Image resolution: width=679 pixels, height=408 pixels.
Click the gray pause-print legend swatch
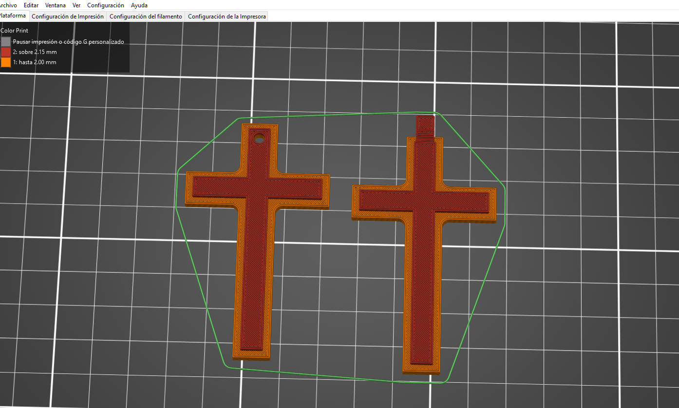click(x=6, y=42)
